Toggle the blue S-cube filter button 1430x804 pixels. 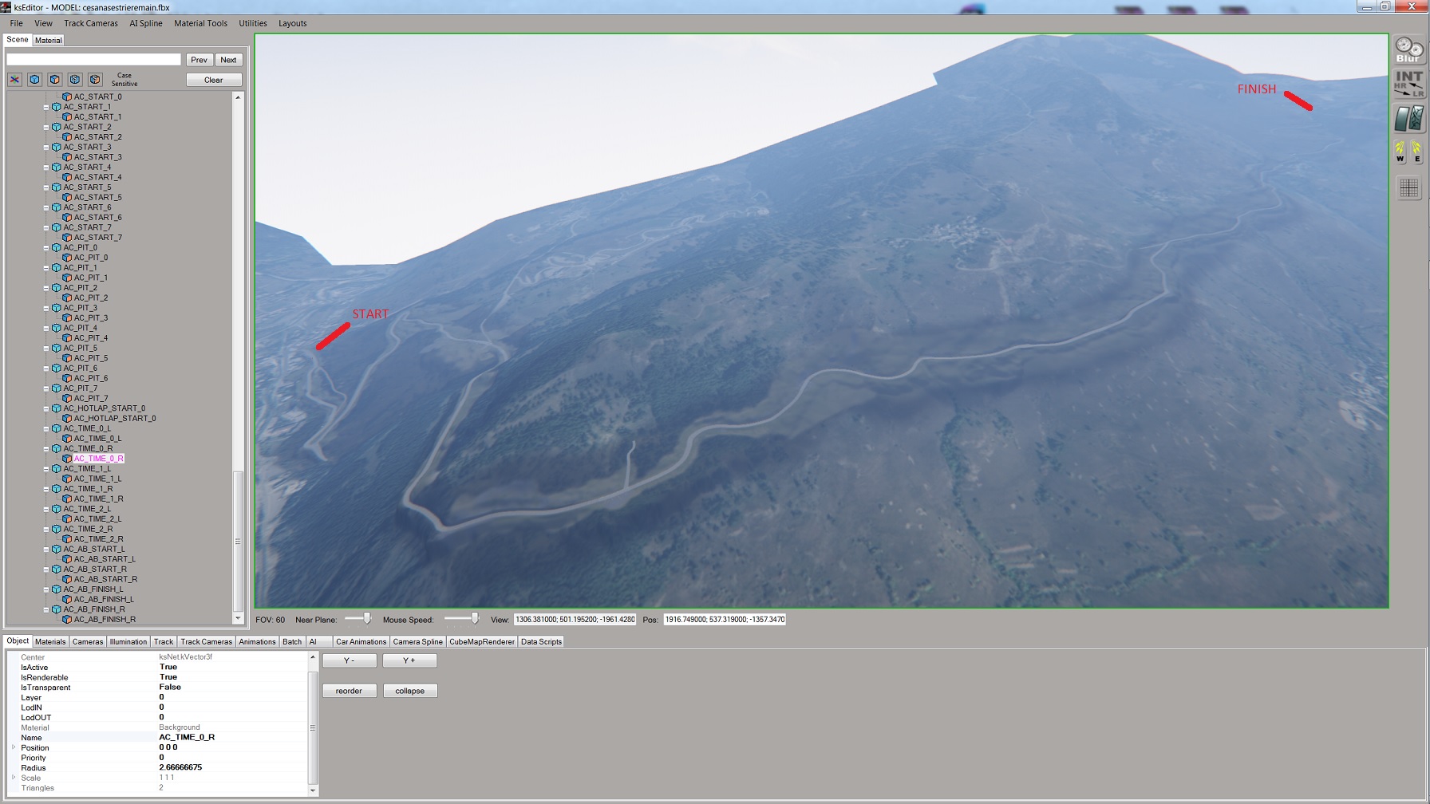[x=75, y=80]
